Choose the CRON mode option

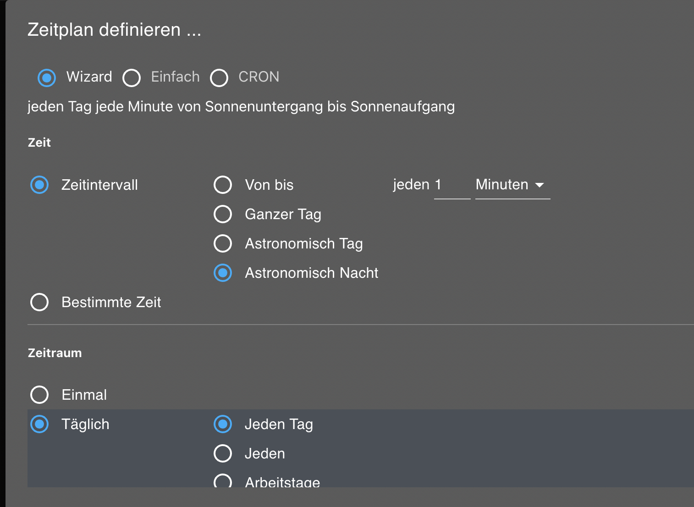(x=219, y=77)
